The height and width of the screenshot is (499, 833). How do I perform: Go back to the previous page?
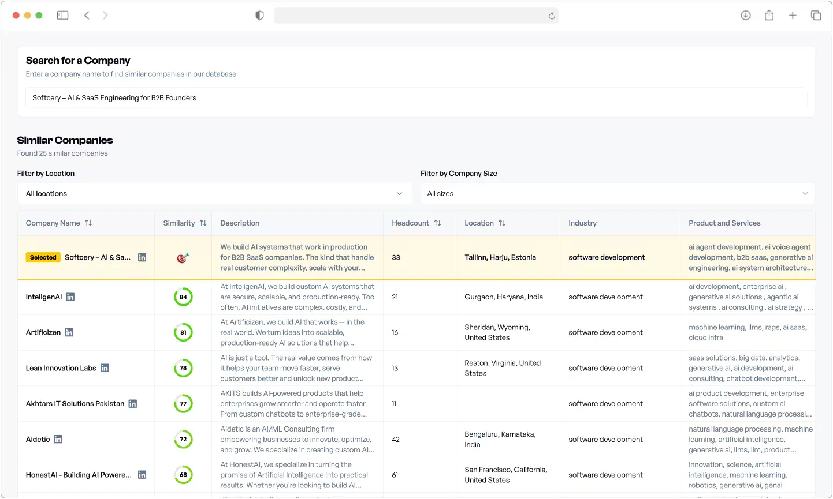(x=87, y=16)
